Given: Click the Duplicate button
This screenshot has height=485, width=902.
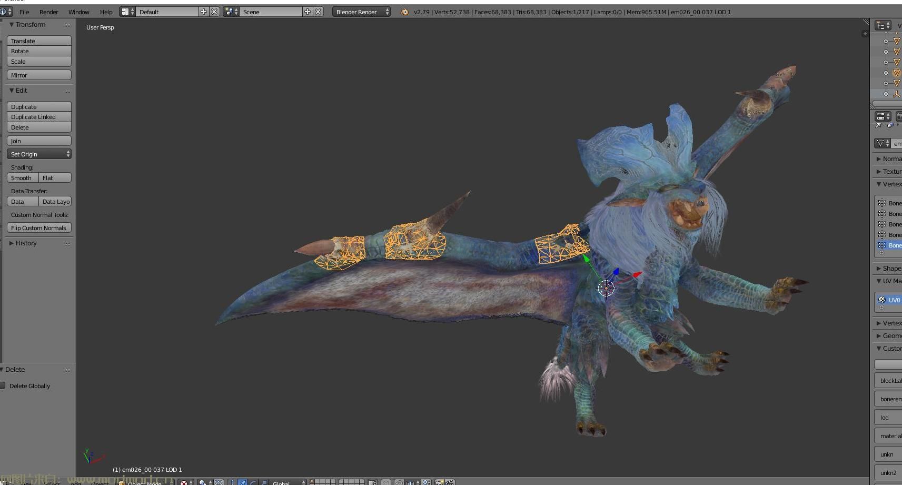Looking at the screenshot, I should [x=39, y=106].
